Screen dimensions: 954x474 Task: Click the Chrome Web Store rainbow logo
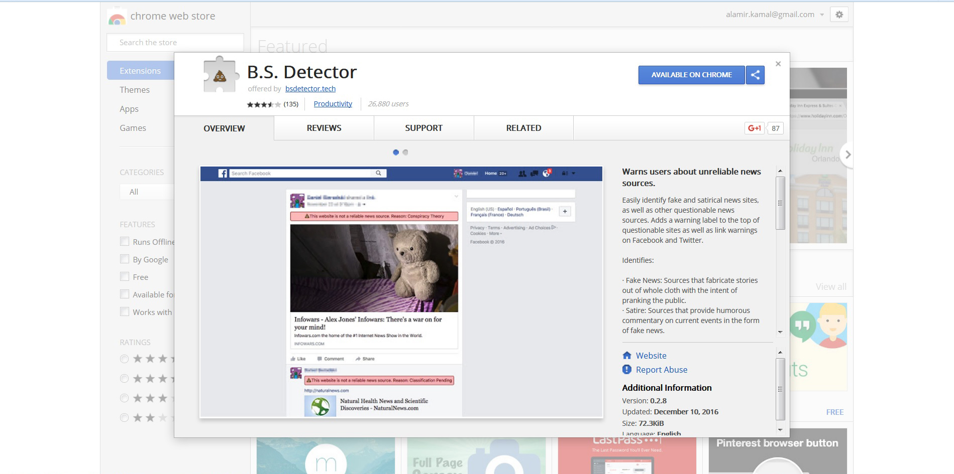(x=117, y=17)
